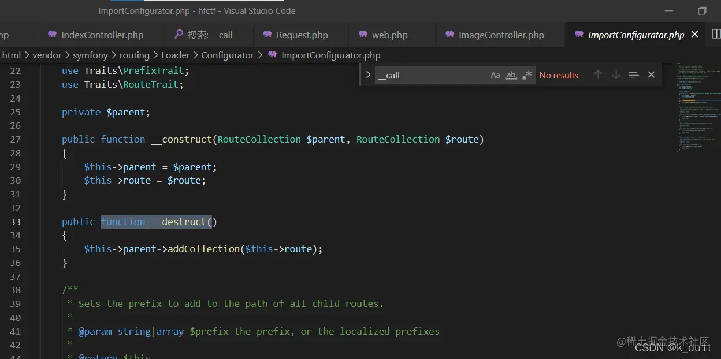Go to next match arrow
The image size is (721, 359).
pos(616,75)
